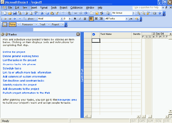Click the Cut scissors icon

point(42,13)
